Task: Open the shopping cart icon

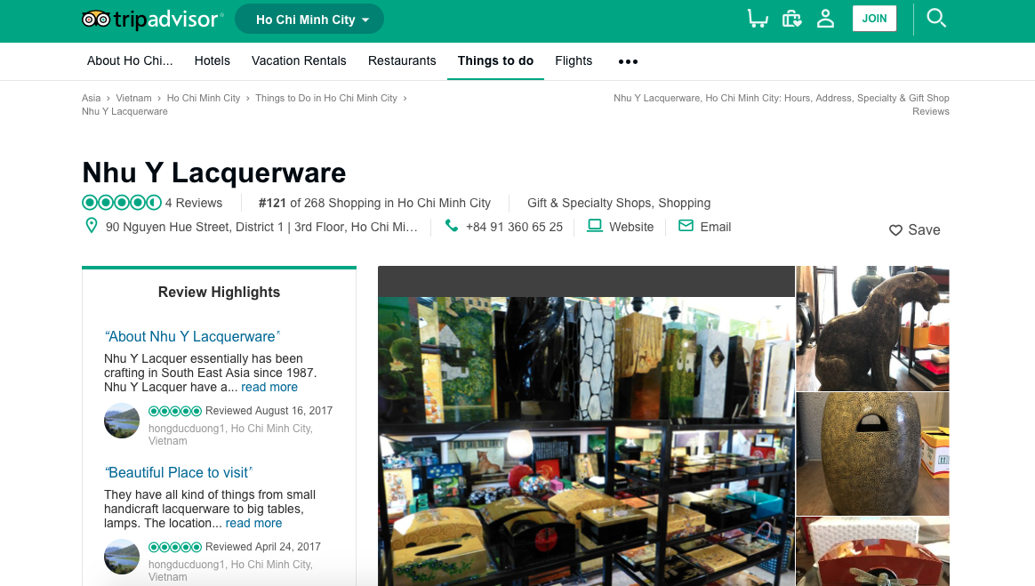Action: pyautogui.click(x=757, y=19)
